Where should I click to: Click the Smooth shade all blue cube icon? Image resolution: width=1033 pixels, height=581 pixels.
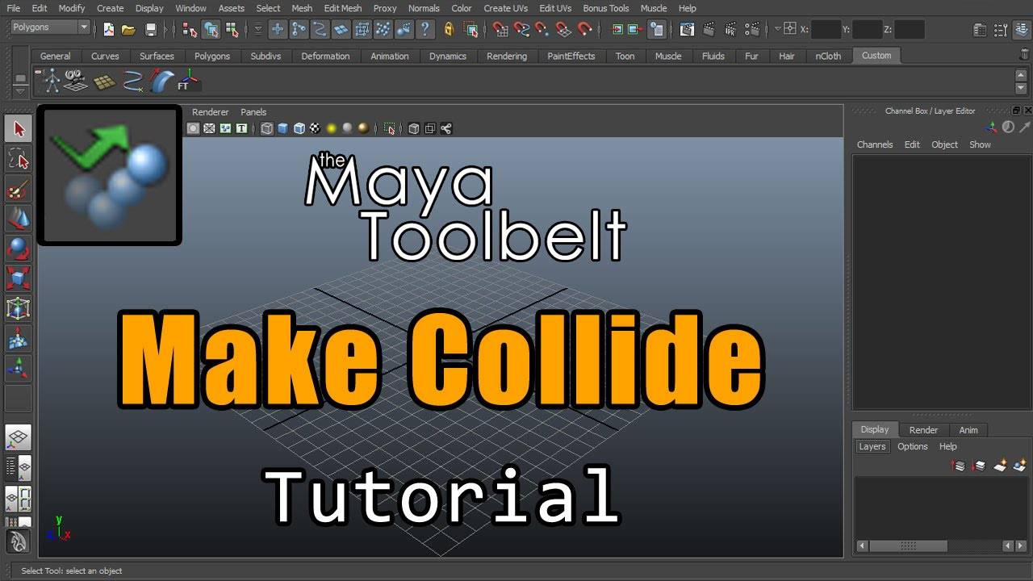click(x=283, y=128)
